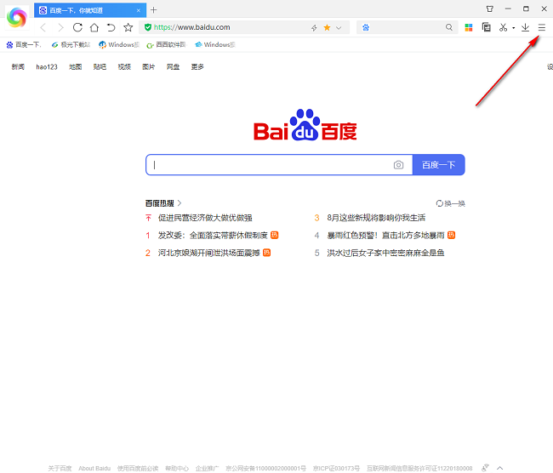The width and height of the screenshot is (553, 473).
Task: Open the first Windows bookmark
Action: (x=119, y=45)
